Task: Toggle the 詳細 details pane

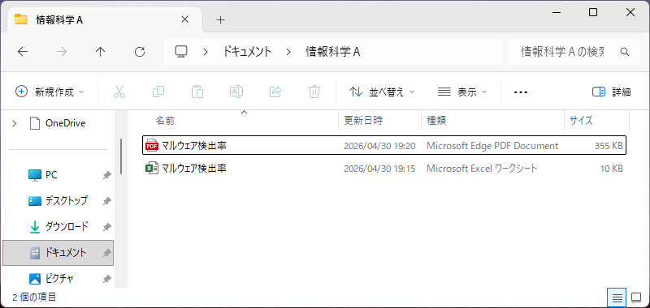Action: (x=612, y=92)
